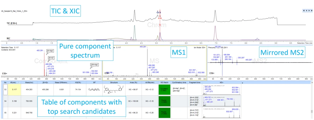
Task: Click the Ion Mode: ESI+ label in MS1 panel
Action: pyautogui.click(x=199, y=48)
